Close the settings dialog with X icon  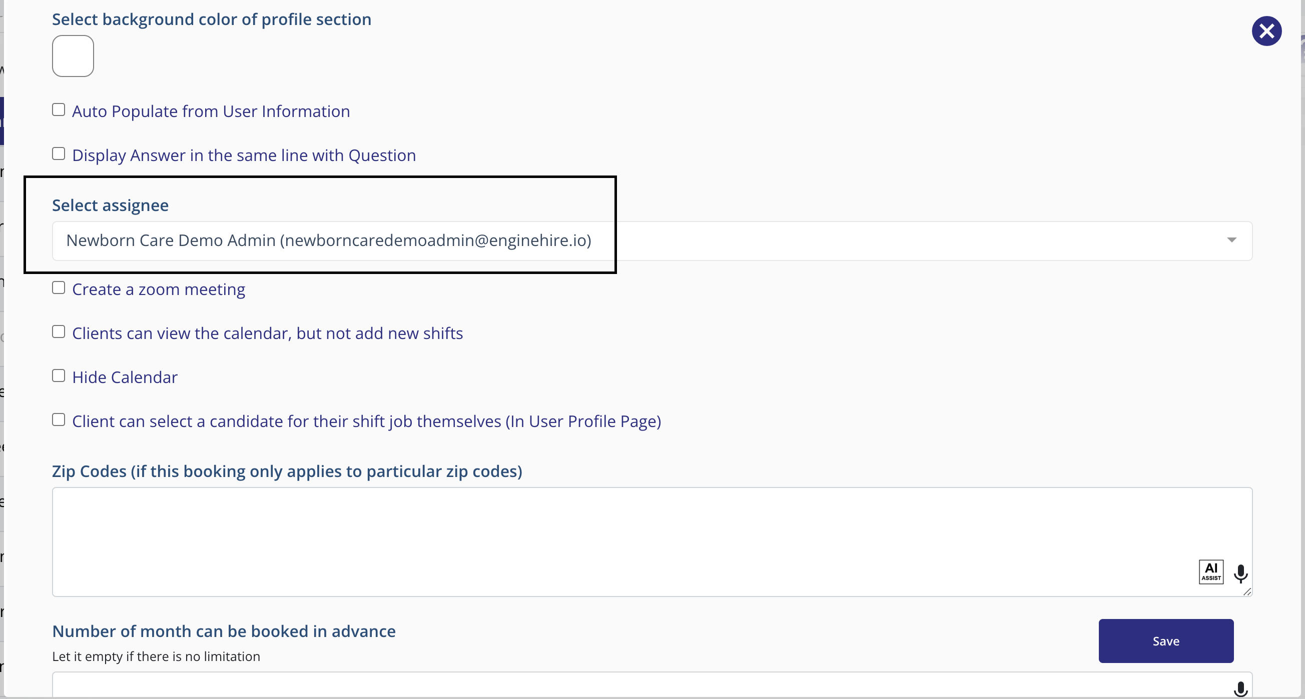(x=1266, y=31)
